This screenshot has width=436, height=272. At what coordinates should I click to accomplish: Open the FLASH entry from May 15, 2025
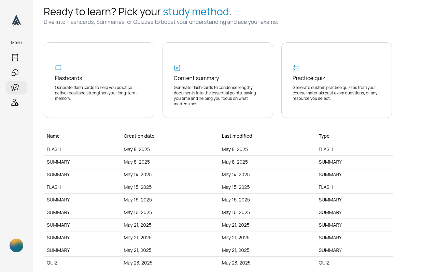[54, 187]
